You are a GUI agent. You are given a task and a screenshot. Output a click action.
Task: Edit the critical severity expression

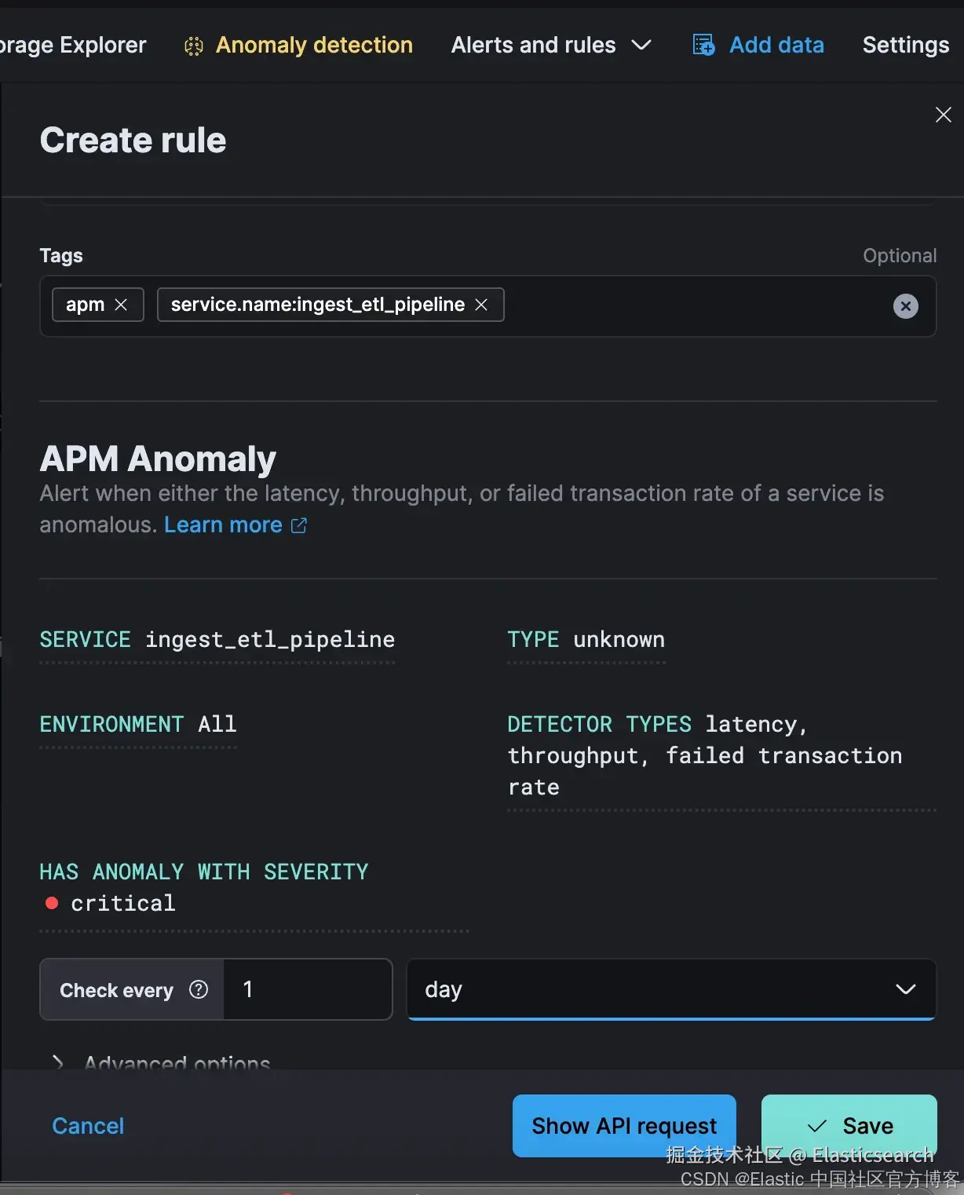(122, 904)
